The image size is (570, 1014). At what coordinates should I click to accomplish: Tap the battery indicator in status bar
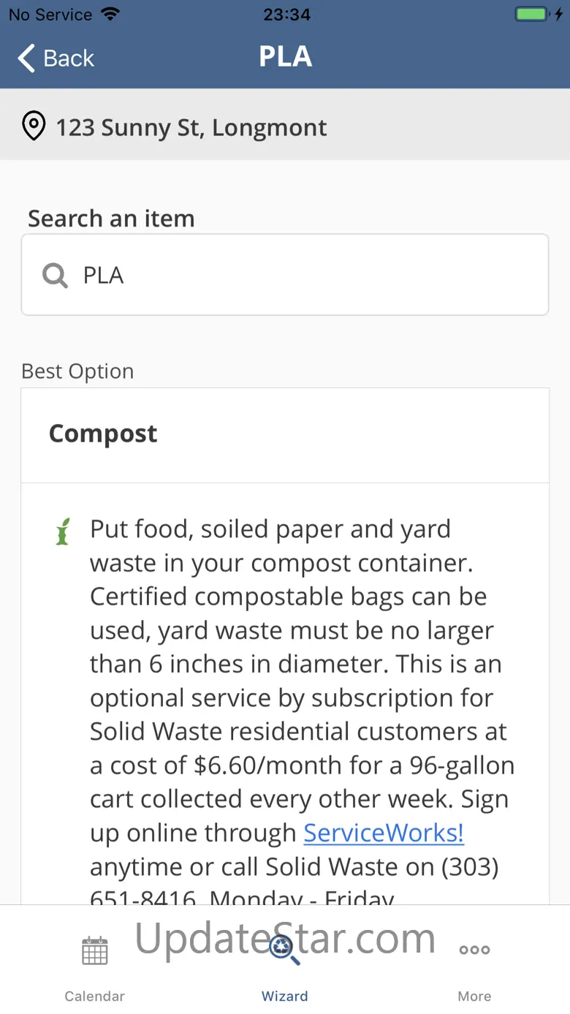[532, 15]
